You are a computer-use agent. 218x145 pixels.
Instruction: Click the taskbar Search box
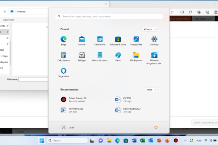(67, 140)
